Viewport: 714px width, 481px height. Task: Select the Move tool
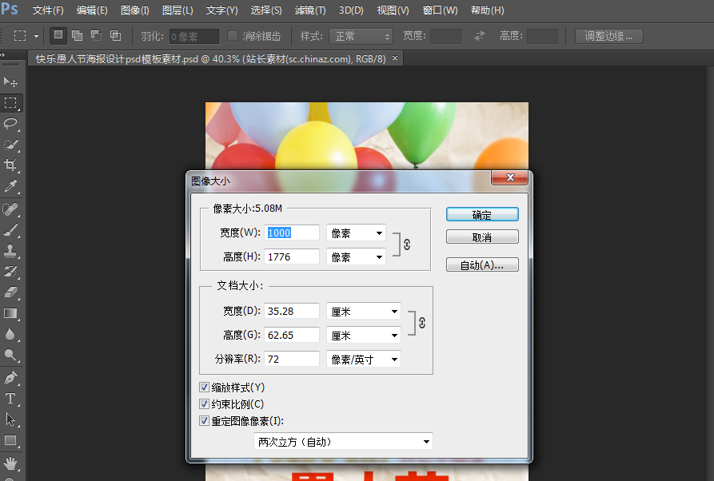click(10, 82)
